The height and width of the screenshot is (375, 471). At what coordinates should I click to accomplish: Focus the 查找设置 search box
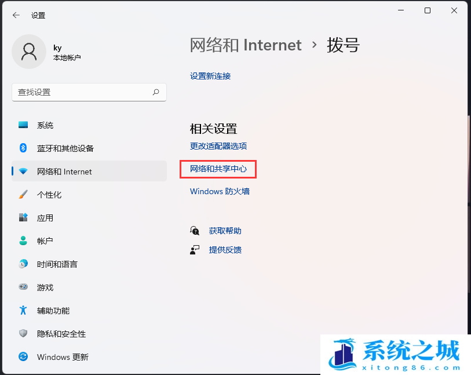[x=89, y=92]
